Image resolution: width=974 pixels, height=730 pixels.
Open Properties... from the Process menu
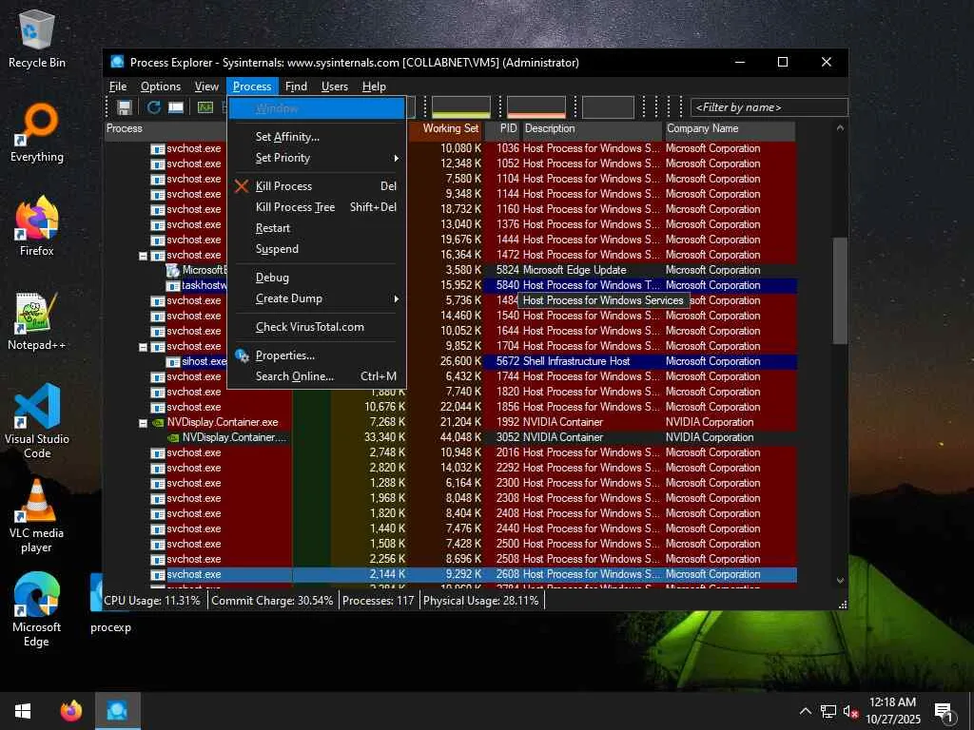317,355
